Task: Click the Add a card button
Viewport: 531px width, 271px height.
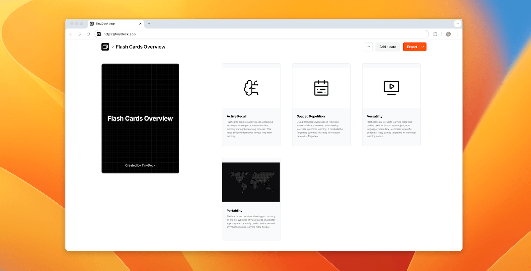Action: click(x=388, y=47)
